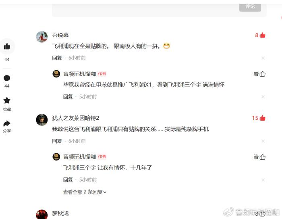This screenshot has width=282, height=219.
Task: Dismiss 吾说幕's comment with the X icon
Action: (263, 58)
